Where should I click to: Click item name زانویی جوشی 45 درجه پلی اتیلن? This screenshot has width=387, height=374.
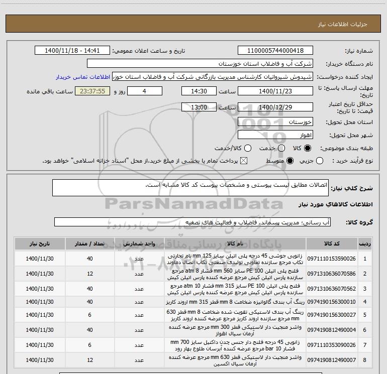(x=235, y=259)
